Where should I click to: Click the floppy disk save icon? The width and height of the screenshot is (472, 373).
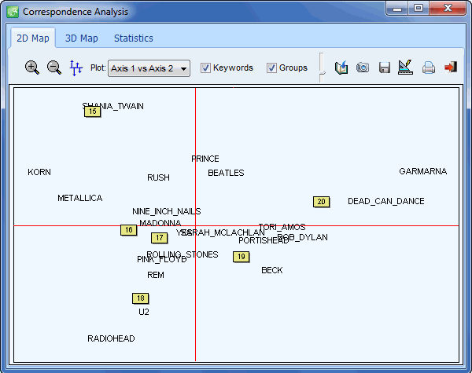pyautogui.click(x=385, y=68)
